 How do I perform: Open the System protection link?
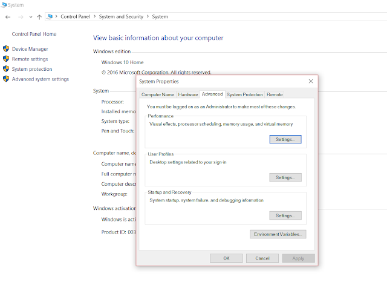(x=32, y=69)
